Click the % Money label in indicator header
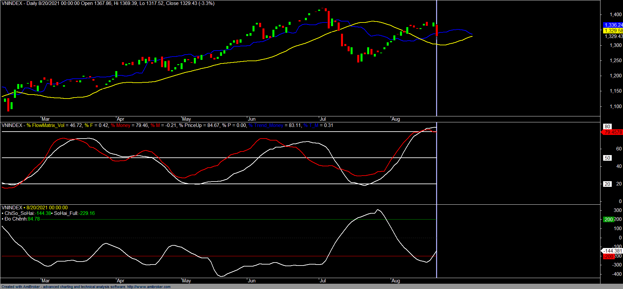Screen dimensions: 623x289 121,125
